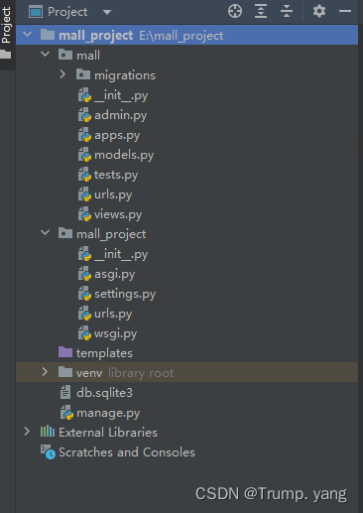The height and width of the screenshot is (513, 363).
Task: Click the Python icon next to wsgi.py
Action: pyautogui.click(x=84, y=333)
